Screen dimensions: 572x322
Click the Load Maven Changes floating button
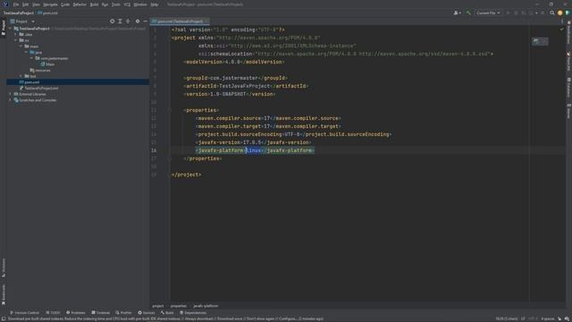pos(540,41)
